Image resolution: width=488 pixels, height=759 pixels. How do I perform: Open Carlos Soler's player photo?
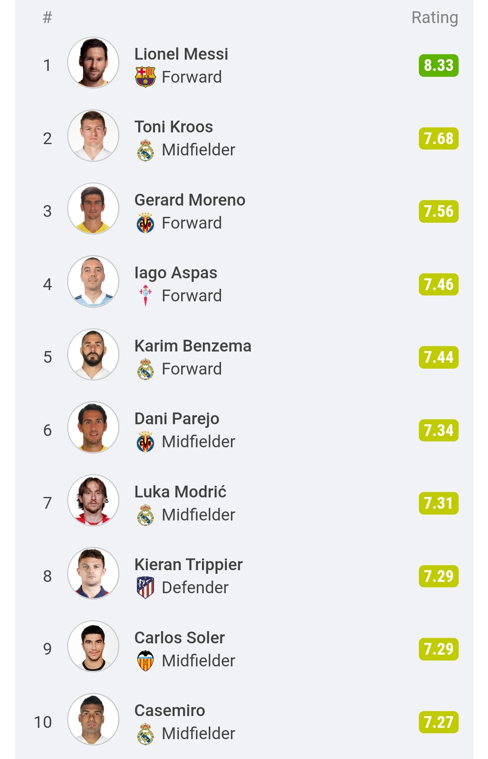coord(93,646)
